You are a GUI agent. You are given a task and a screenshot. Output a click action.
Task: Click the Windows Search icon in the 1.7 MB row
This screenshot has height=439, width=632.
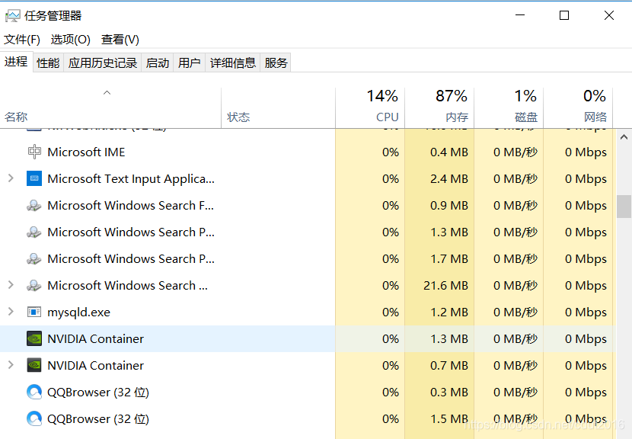(x=34, y=258)
